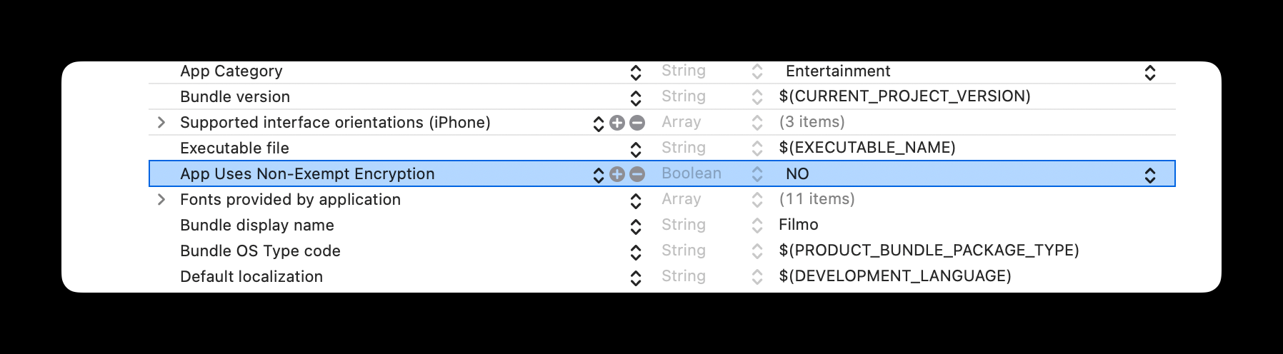Open Boolean type selector for encryption row
The height and width of the screenshot is (354, 1283).
(x=757, y=174)
